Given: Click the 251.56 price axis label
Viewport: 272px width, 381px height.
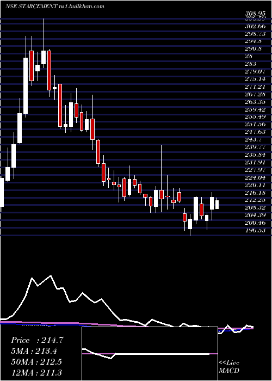Looking at the screenshot, I should click(255, 125).
